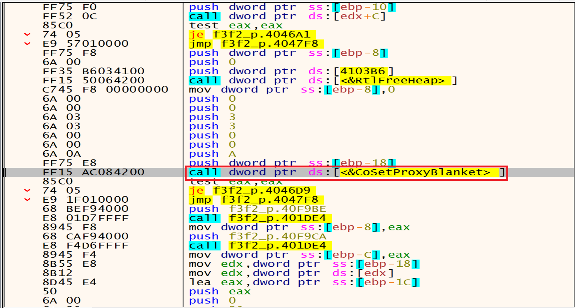Click the push A instruction
The width and height of the screenshot is (575, 308).
[x=212, y=154]
